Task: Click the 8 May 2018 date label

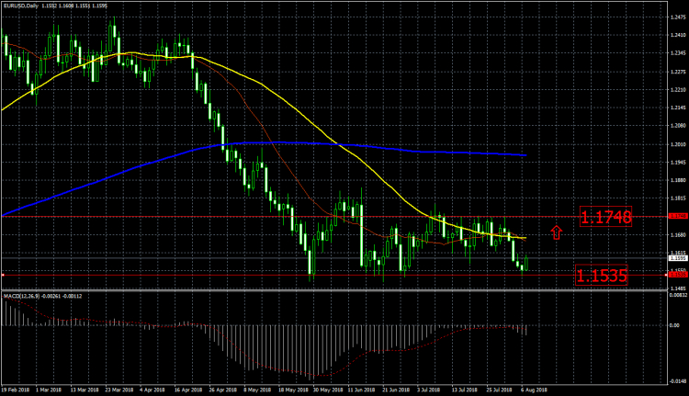Action: (x=257, y=390)
